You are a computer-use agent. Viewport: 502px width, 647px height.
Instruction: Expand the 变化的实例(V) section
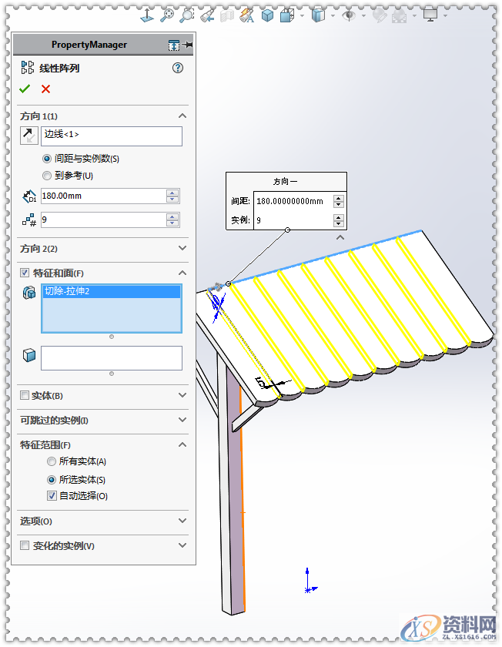click(x=182, y=545)
